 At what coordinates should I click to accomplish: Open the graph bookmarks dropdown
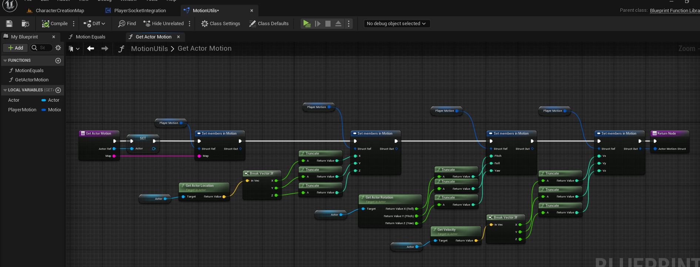(x=74, y=49)
